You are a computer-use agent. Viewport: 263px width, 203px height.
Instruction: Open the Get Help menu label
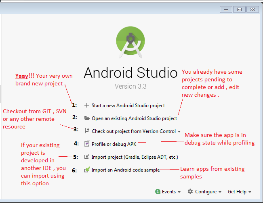(237, 192)
